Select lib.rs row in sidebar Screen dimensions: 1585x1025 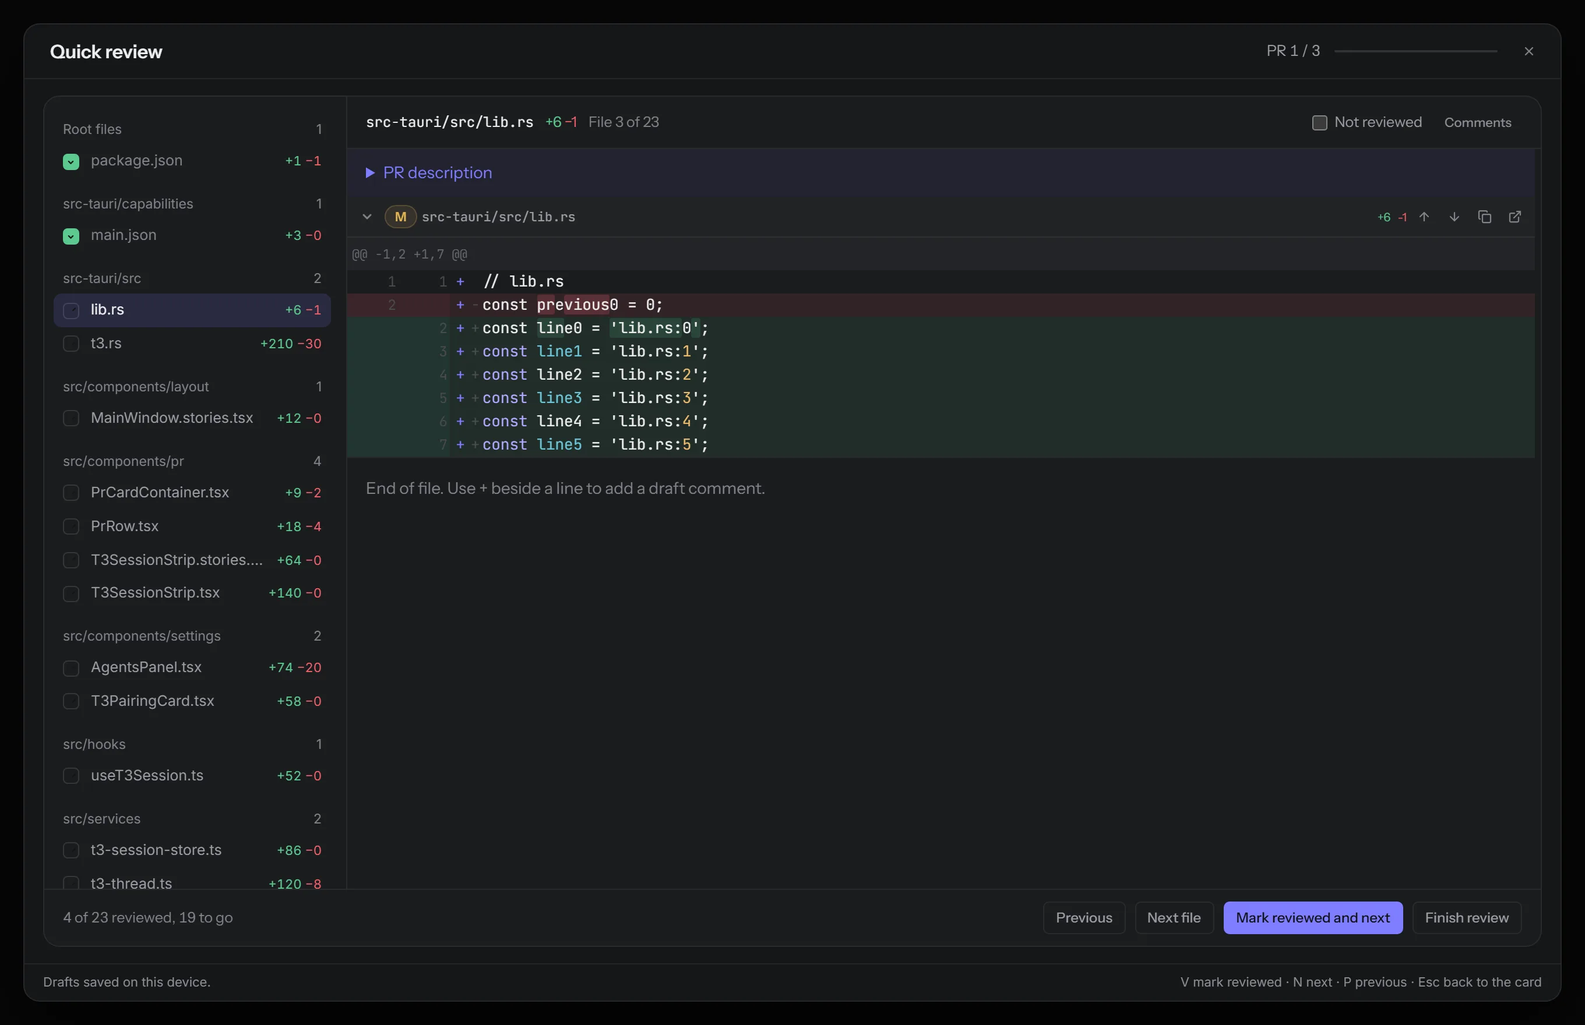click(192, 310)
